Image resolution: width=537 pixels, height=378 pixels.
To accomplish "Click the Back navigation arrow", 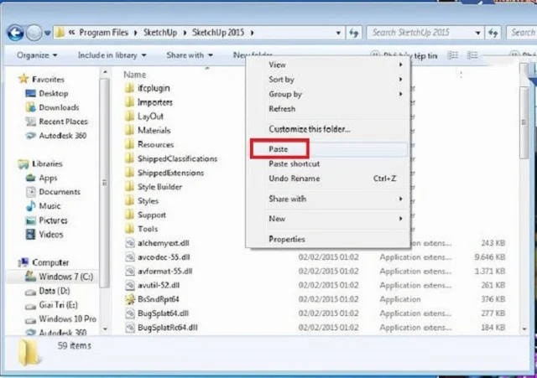I will click(x=16, y=33).
